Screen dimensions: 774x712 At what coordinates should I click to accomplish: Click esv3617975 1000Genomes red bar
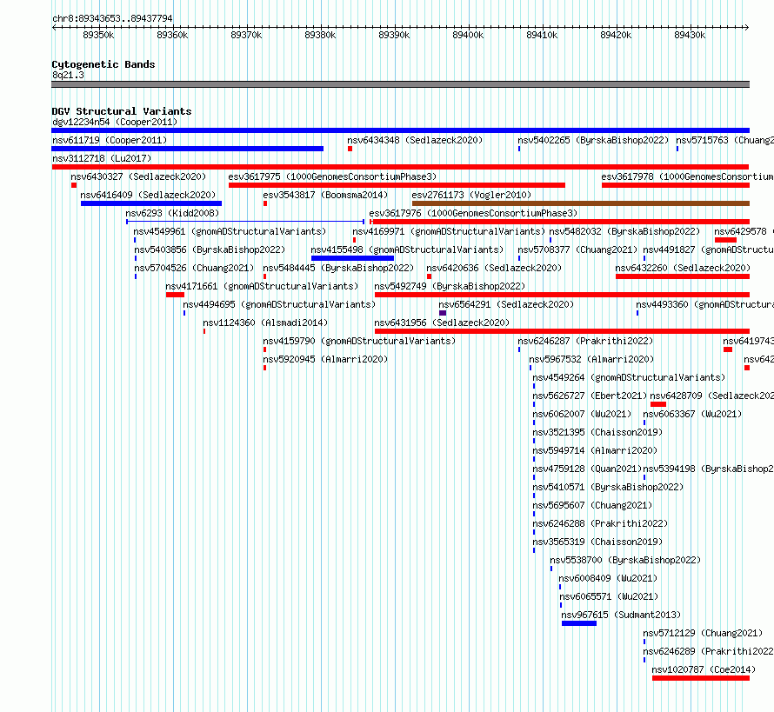[x=397, y=185]
